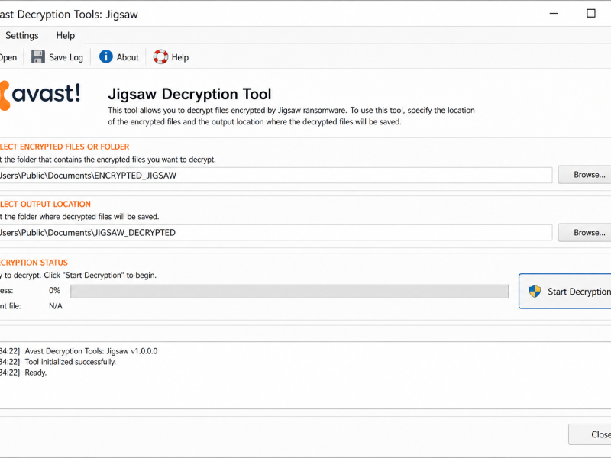Screen dimensions: 611x458
Task: Click the Help toolbar label
Action: (x=180, y=57)
